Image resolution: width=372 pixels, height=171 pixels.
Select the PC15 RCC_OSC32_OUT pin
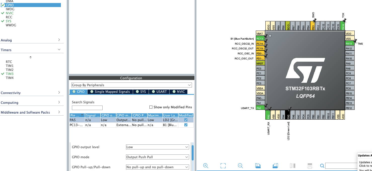(260, 48)
